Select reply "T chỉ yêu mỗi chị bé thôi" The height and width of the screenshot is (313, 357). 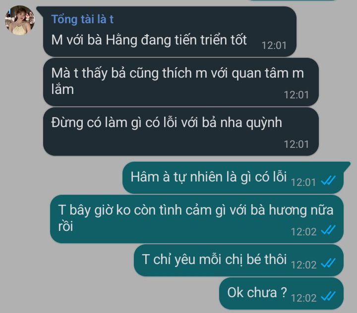coord(238,261)
